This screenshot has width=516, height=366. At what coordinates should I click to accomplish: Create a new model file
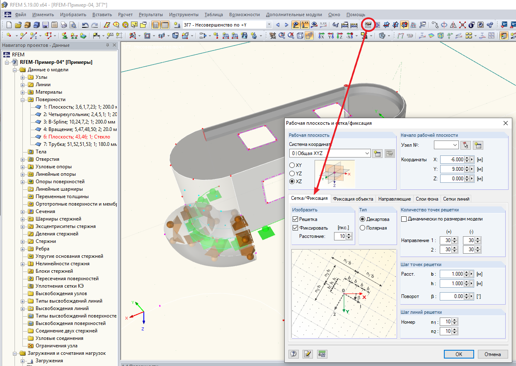(9, 25)
